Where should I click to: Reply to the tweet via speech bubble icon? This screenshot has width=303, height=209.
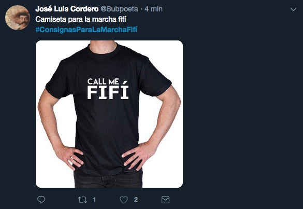[x=41, y=200]
